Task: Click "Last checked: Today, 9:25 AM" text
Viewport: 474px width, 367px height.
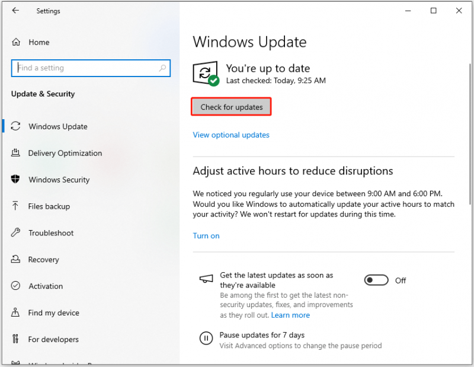Action: 276,81
